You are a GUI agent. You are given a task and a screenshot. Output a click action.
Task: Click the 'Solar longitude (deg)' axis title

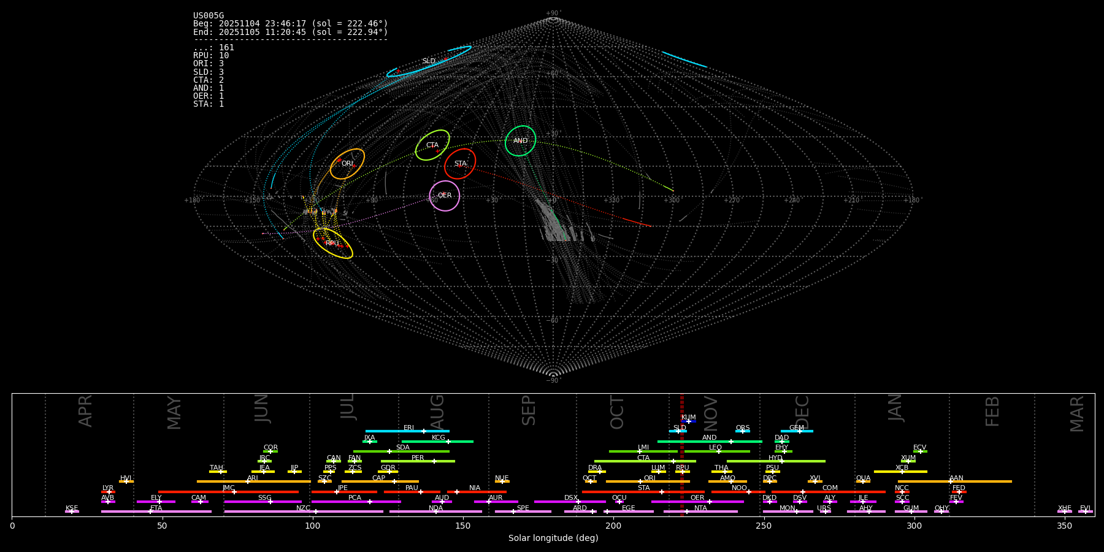click(553, 539)
